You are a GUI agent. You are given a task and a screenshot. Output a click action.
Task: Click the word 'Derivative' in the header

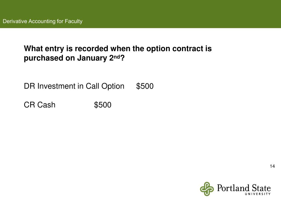tap(15, 21)
